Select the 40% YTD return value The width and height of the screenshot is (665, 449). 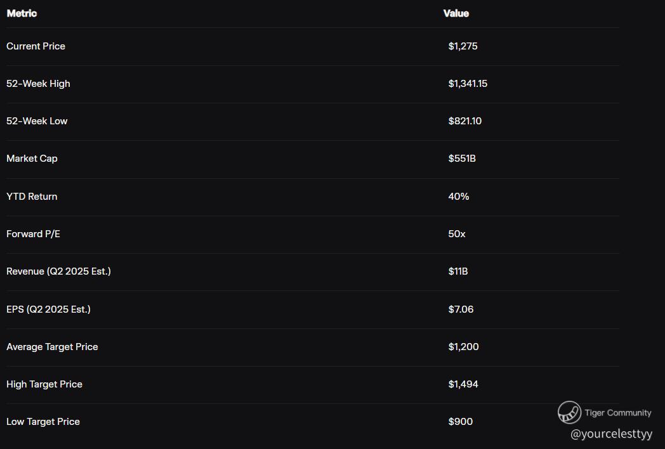458,197
